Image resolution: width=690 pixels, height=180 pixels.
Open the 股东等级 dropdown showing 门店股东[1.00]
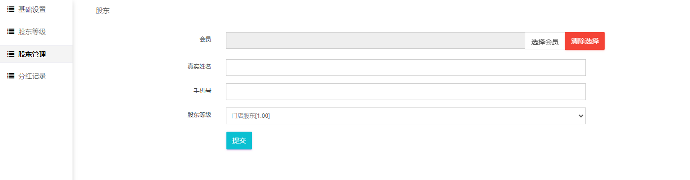tap(405, 116)
